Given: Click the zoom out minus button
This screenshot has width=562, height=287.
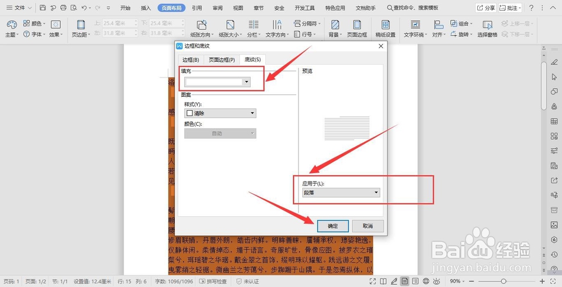Looking at the screenshot, I should [472, 281].
